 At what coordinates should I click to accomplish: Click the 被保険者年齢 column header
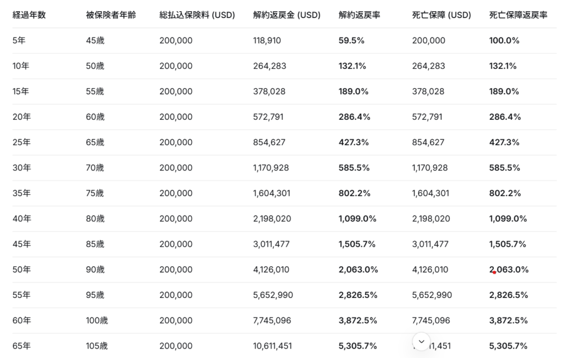point(111,15)
